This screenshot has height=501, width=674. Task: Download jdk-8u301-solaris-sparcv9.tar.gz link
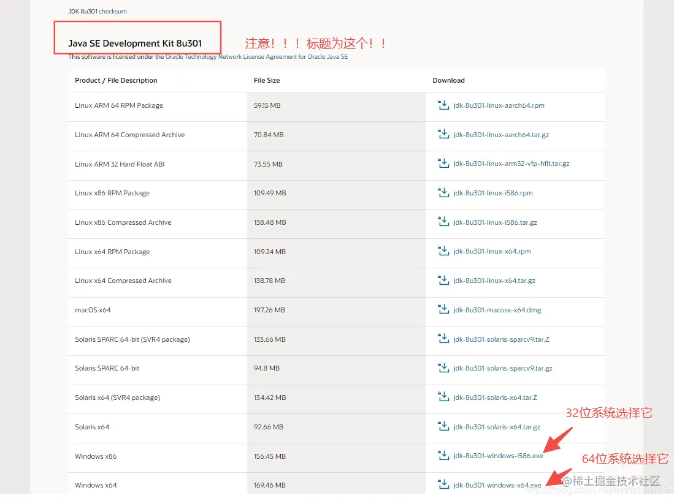click(502, 368)
